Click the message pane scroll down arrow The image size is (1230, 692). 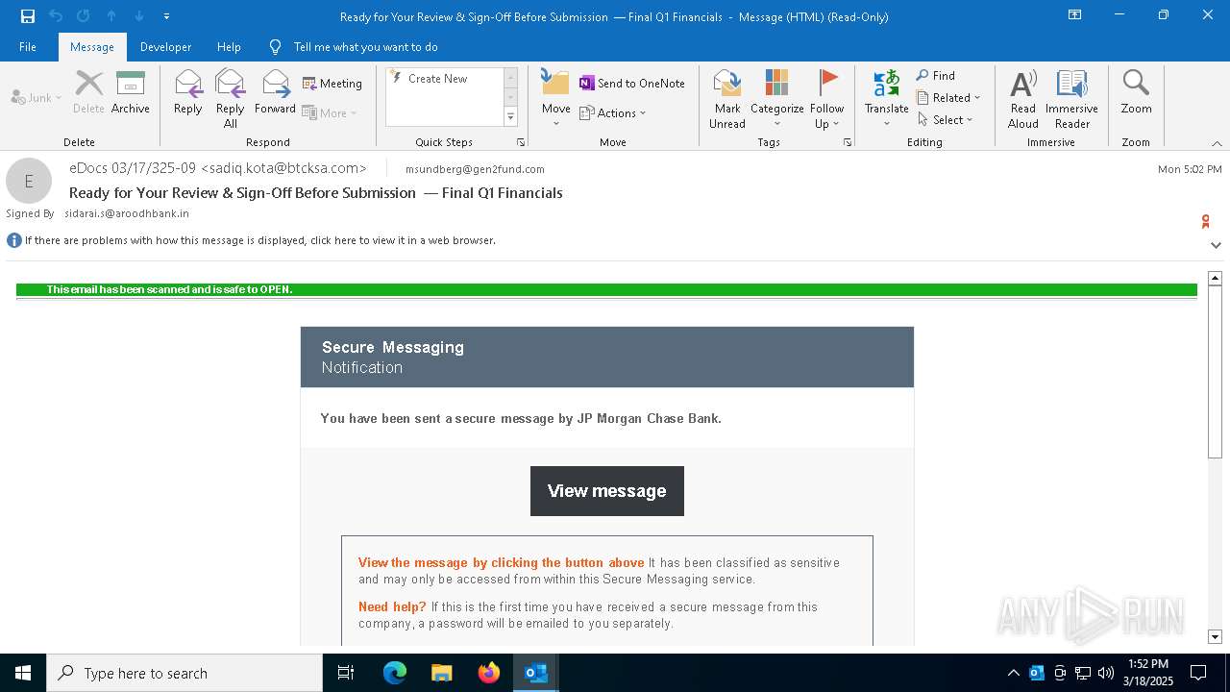(1215, 636)
